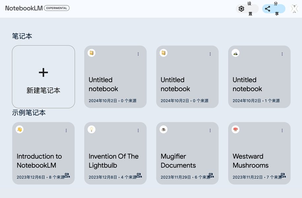Open more options for Invention Of The Lightbulb
302x198 pixels.
point(138,130)
